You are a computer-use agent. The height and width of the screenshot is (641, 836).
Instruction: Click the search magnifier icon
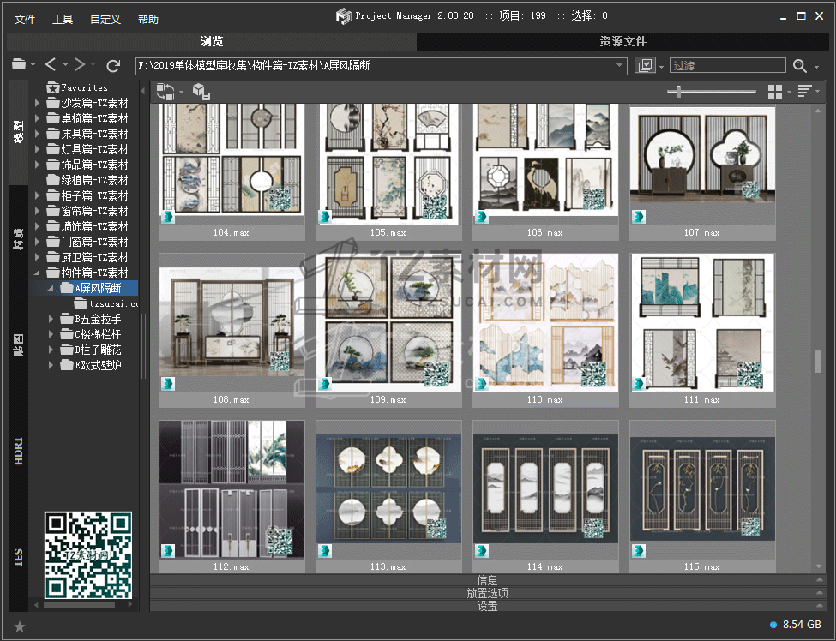click(800, 66)
